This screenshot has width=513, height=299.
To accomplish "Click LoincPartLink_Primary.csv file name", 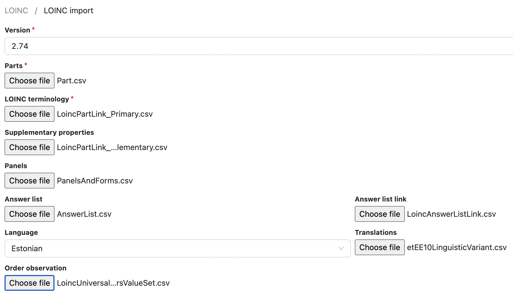I will click(x=105, y=114).
